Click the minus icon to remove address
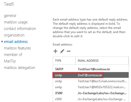 coord(69,51)
